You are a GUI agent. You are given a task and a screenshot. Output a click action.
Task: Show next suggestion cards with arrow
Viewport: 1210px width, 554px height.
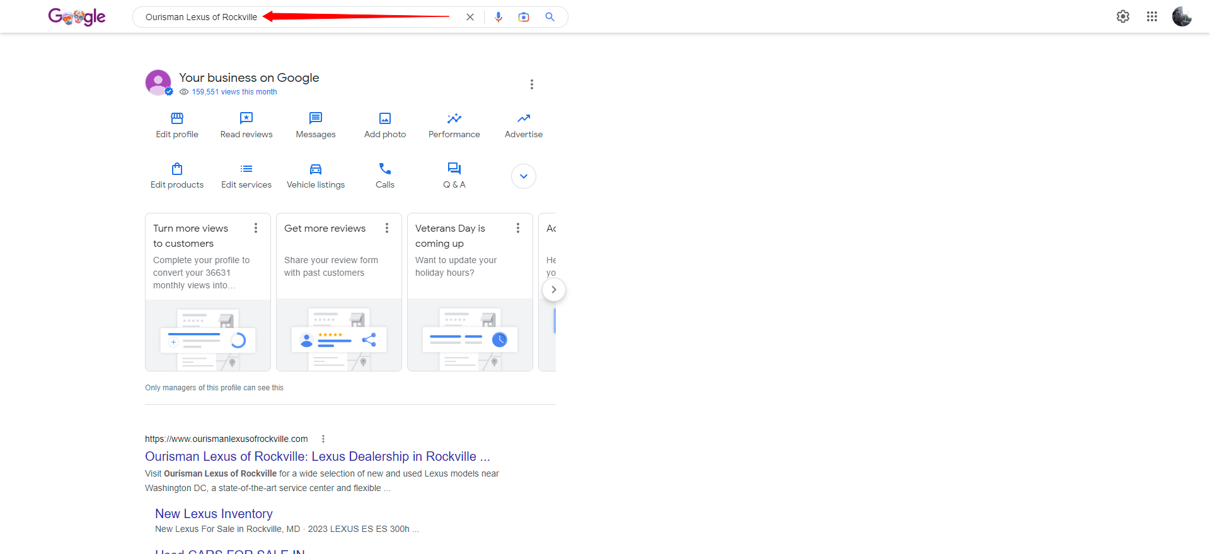554,290
